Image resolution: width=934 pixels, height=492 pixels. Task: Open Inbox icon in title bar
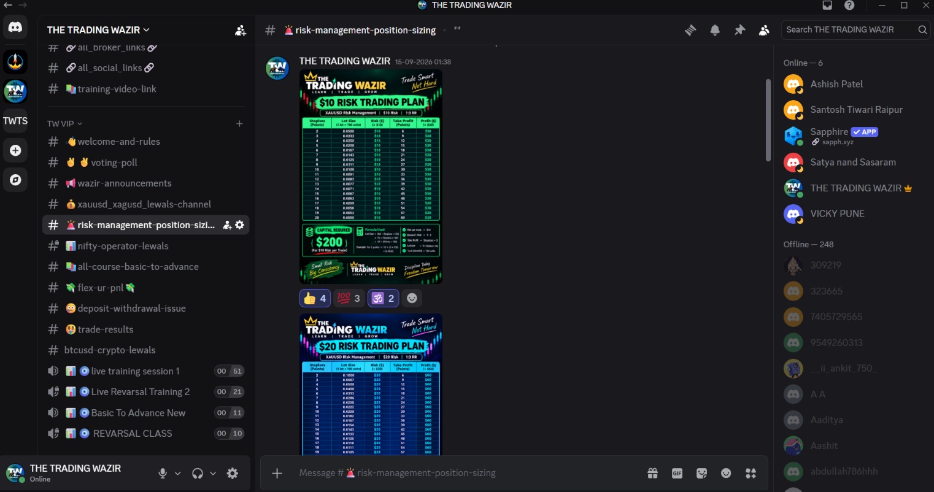[827, 6]
